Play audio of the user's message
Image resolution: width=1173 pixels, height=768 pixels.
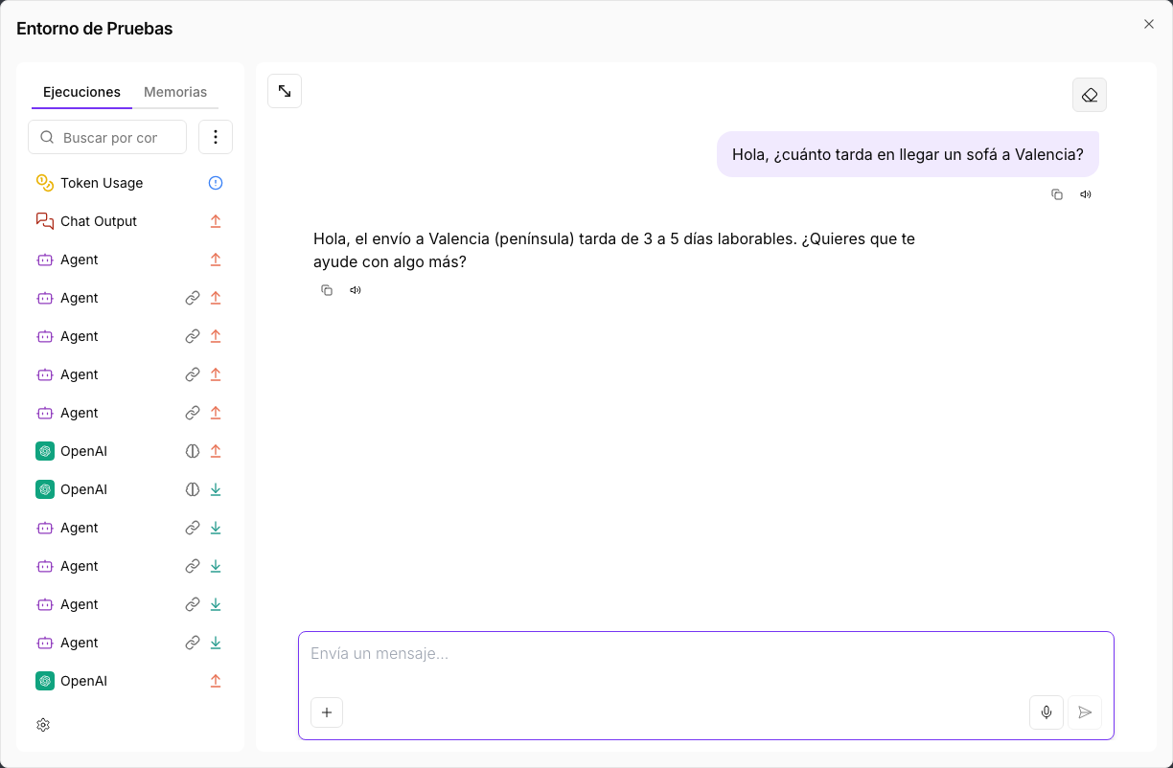(x=1086, y=194)
